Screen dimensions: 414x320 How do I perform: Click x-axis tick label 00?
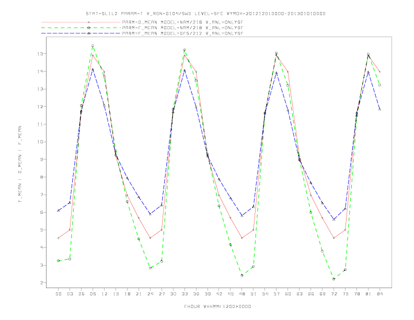(59, 294)
